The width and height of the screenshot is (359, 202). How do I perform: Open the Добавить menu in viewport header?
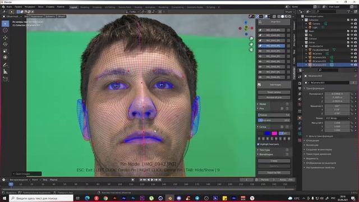(x=50, y=16)
